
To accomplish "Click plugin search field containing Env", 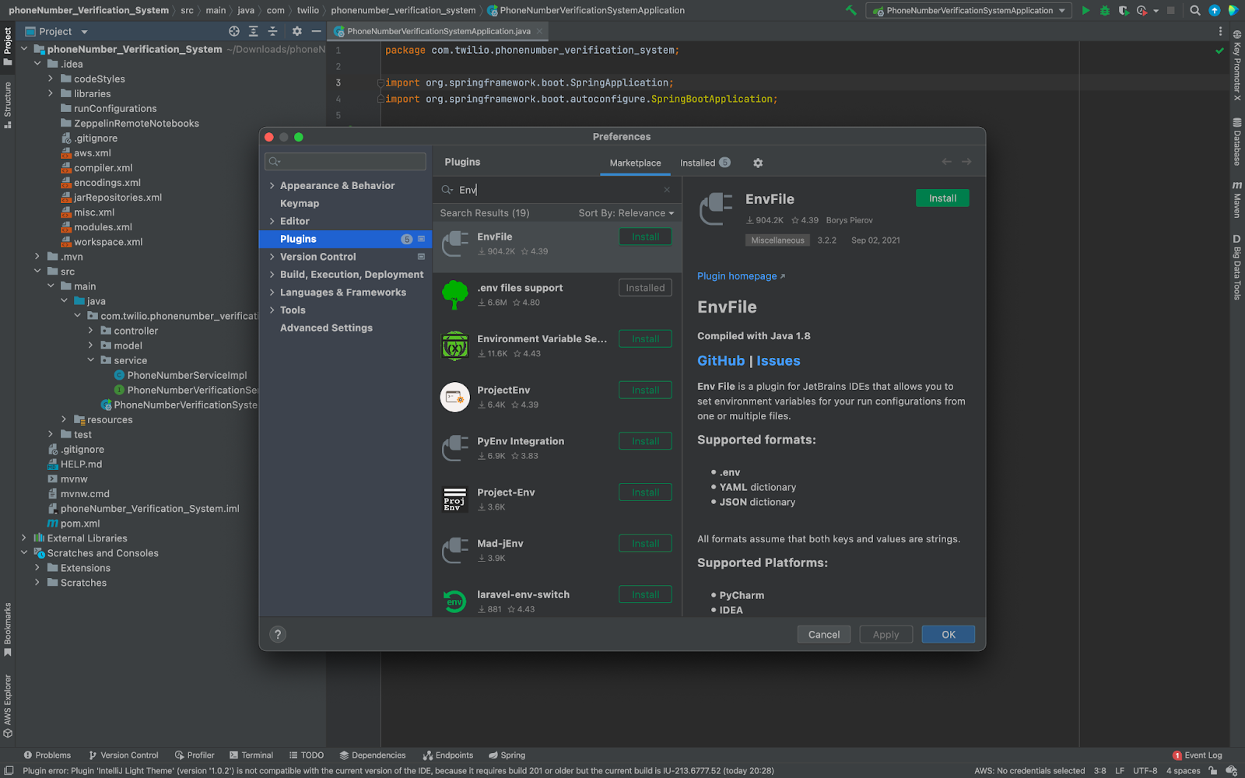I will click(x=556, y=190).
